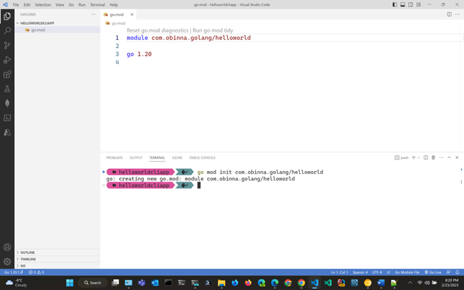The height and width of the screenshot is (290, 464).
Task: Change encoding via UTF-8 status item
Action: [377, 272]
